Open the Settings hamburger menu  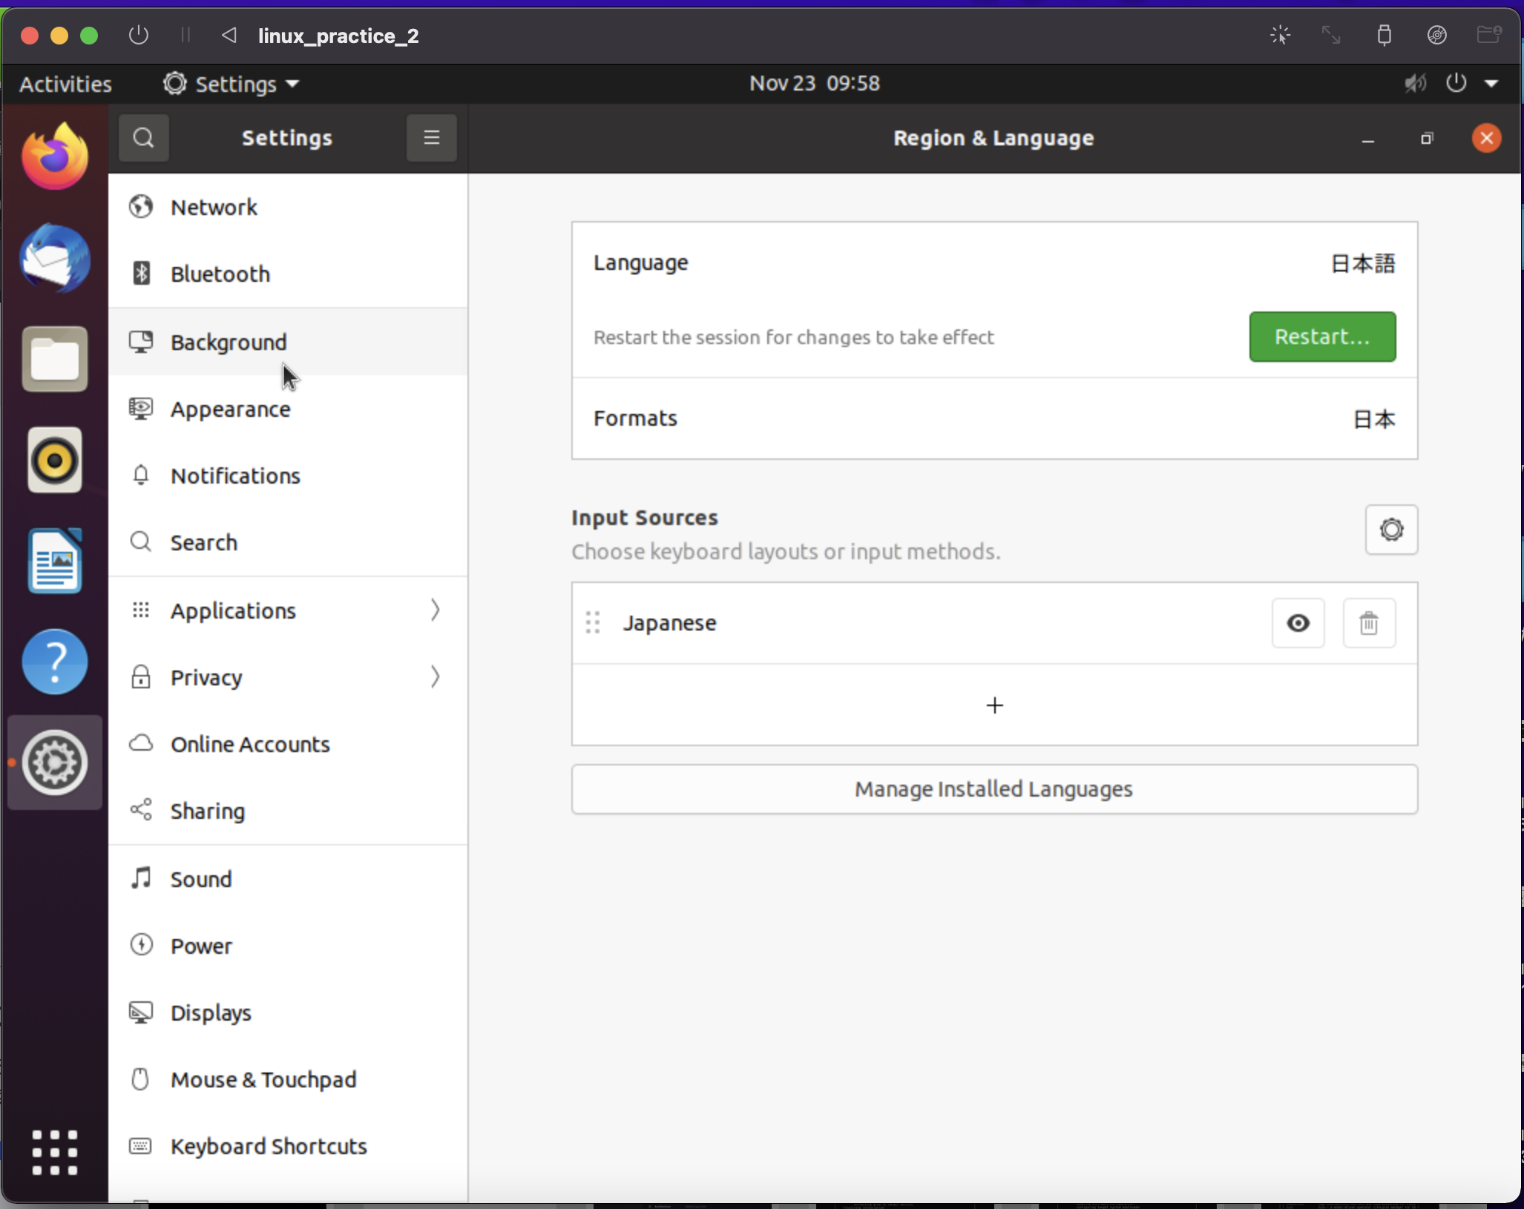click(431, 138)
